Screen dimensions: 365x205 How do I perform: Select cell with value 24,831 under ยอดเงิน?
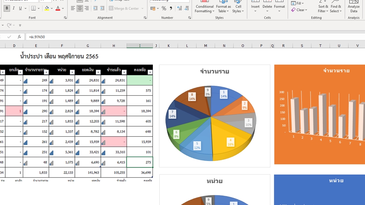point(88,80)
